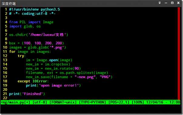
Task: Click the 'try:' keyword on line 12
Action: 22,56
